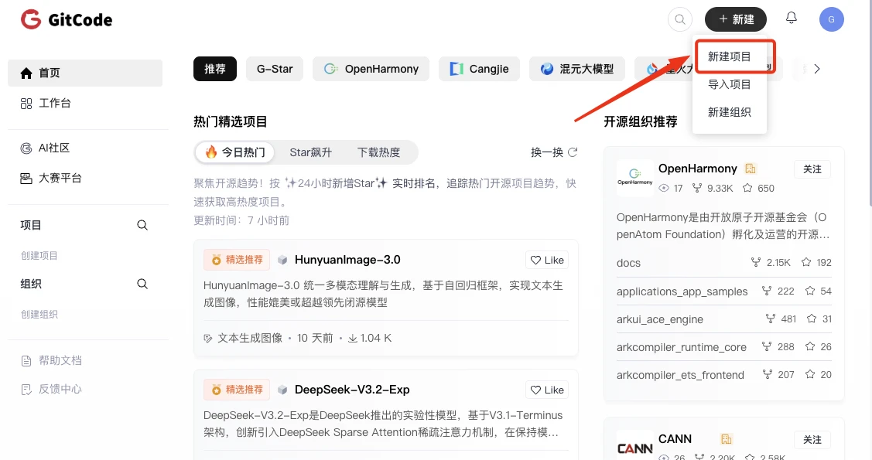Select 导入项目 from the open menu
Viewport: 872px width, 460px height.
pyautogui.click(x=728, y=84)
